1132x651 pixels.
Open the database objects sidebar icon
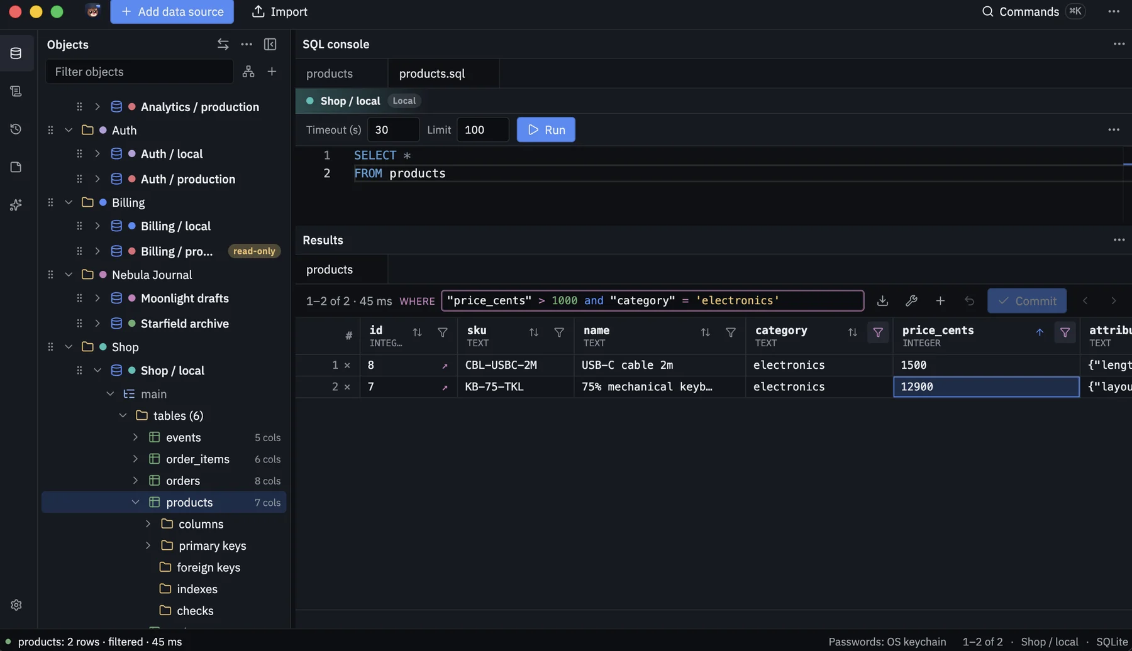click(x=16, y=53)
